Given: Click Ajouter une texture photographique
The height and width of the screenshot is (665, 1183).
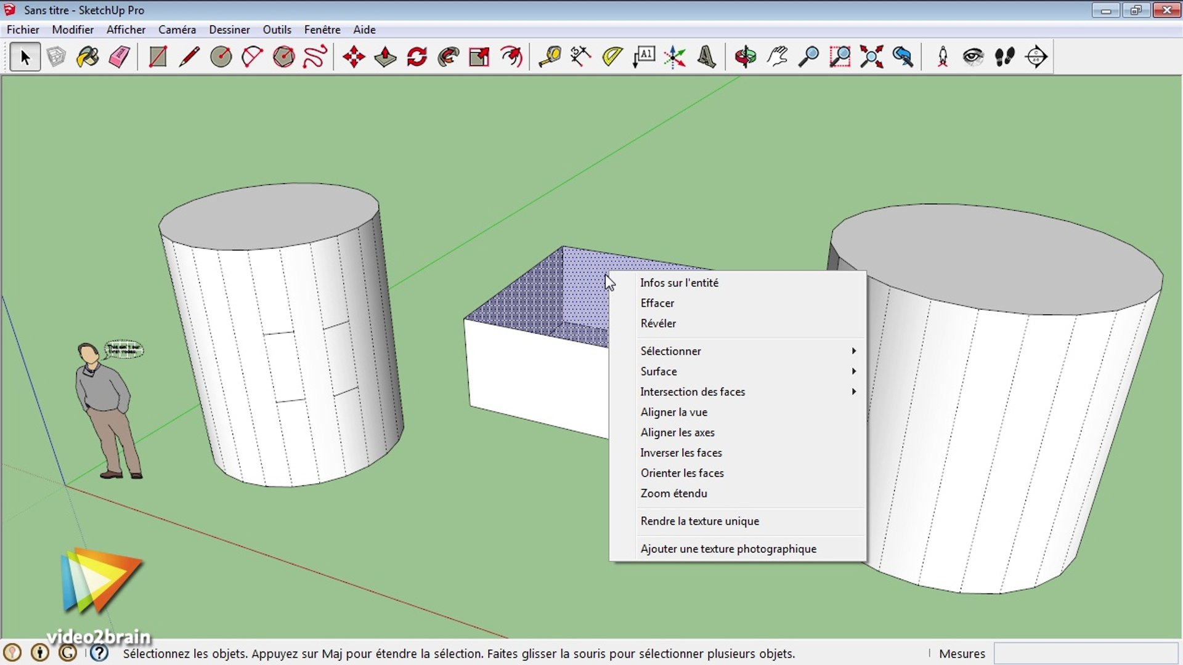Looking at the screenshot, I should (x=728, y=549).
